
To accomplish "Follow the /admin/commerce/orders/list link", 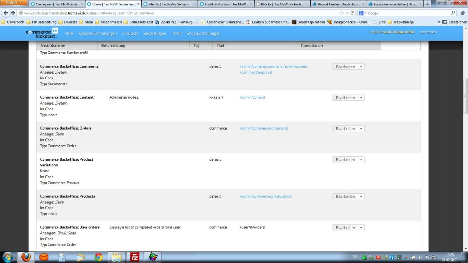I will 264,128.
